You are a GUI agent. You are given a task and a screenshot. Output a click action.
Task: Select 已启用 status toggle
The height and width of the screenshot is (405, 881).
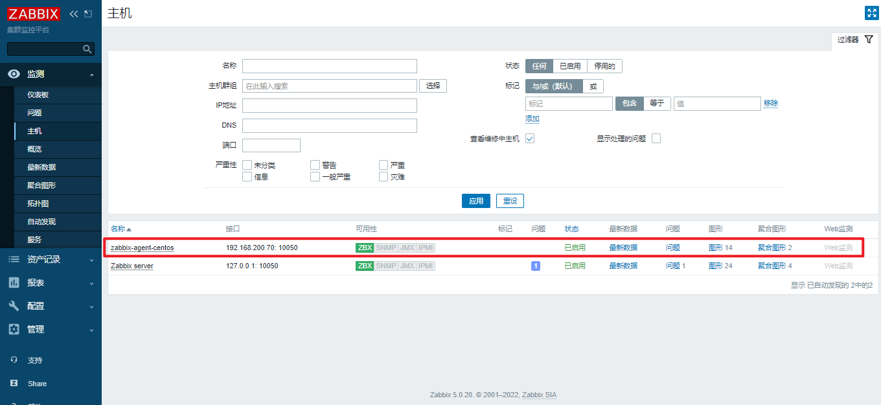coord(570,66)
